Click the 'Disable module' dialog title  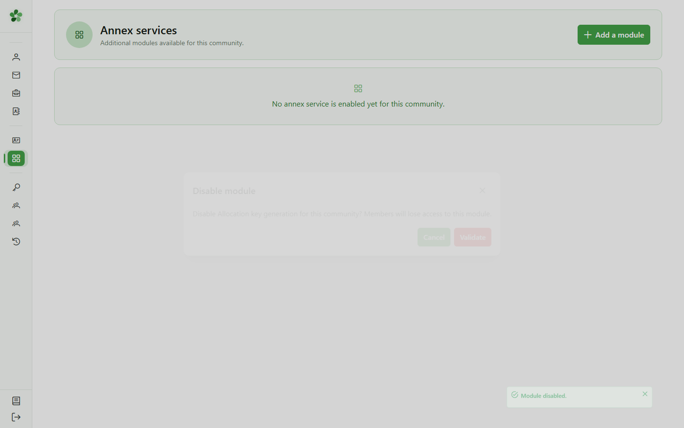[224, 191]
